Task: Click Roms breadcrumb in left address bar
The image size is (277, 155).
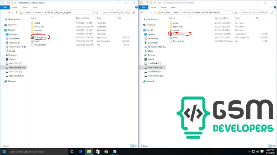Action: click(38, 12)
